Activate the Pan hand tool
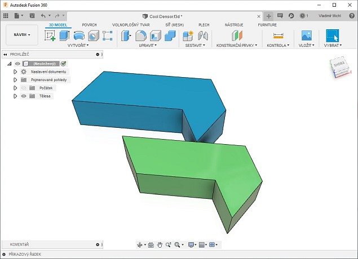The image size is (358, 259). [x=160, y=245]
